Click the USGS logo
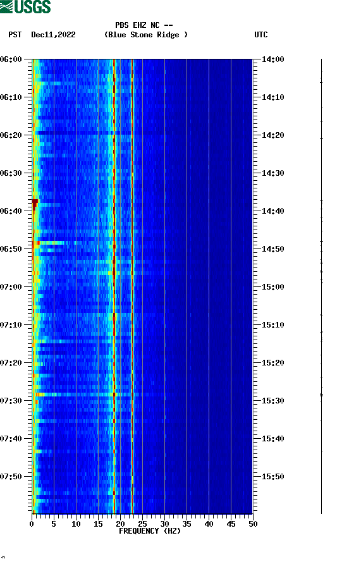This screenshot has height=564, width=349. (25, 6)
